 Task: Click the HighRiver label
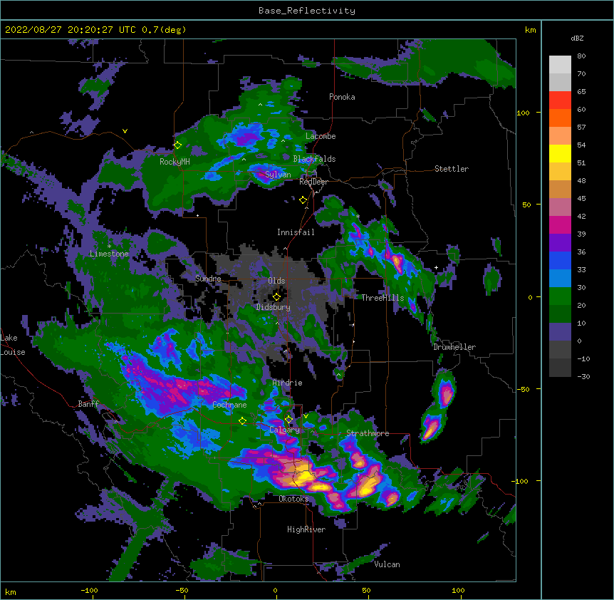coord(306,529)
